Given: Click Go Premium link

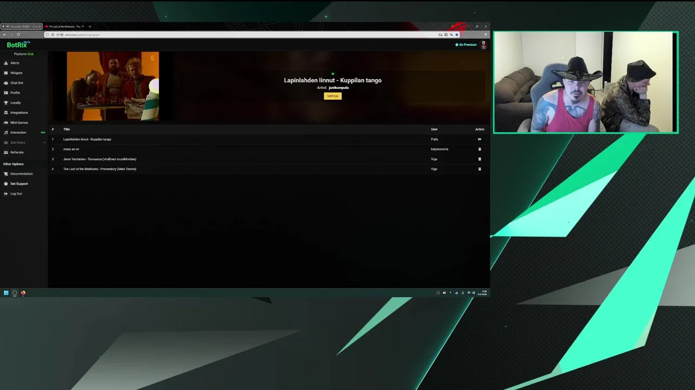Looking at the screenshot, I should point(466,44).
